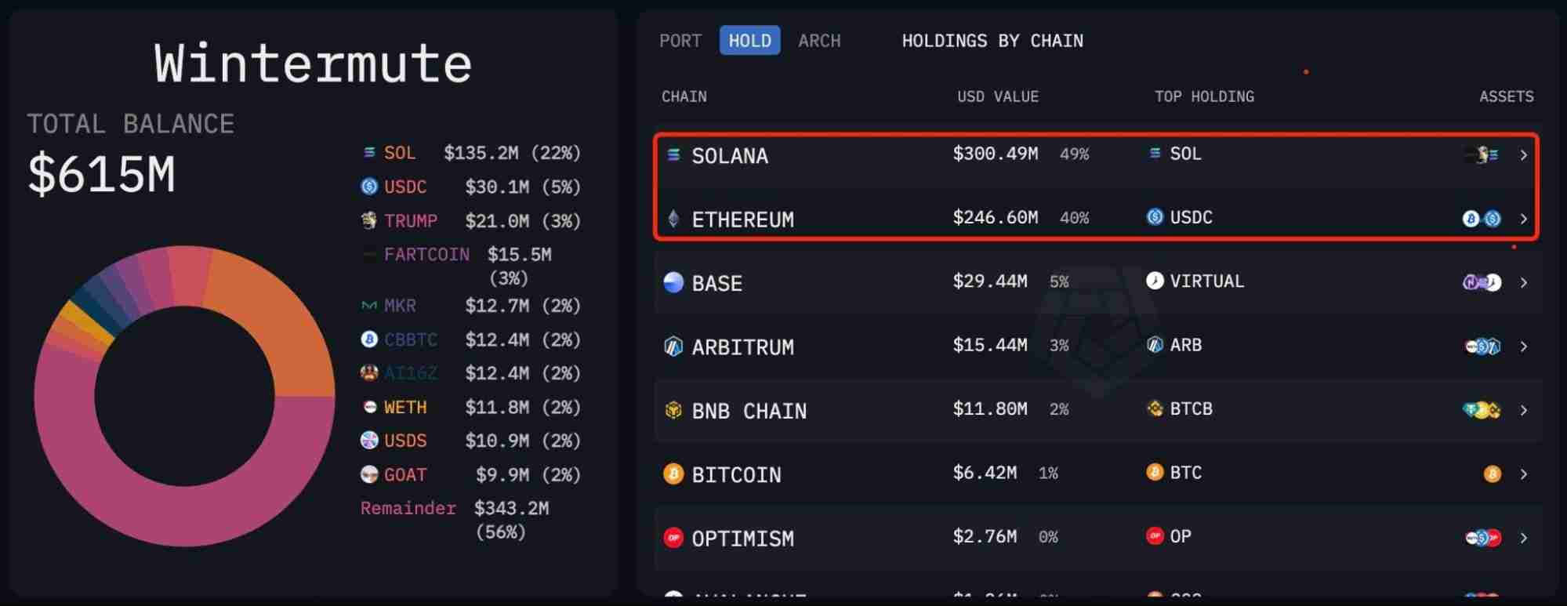
Task: Expand the Bitcoin row chevron
Action: pyautogui.click(x=1523, y=474)
